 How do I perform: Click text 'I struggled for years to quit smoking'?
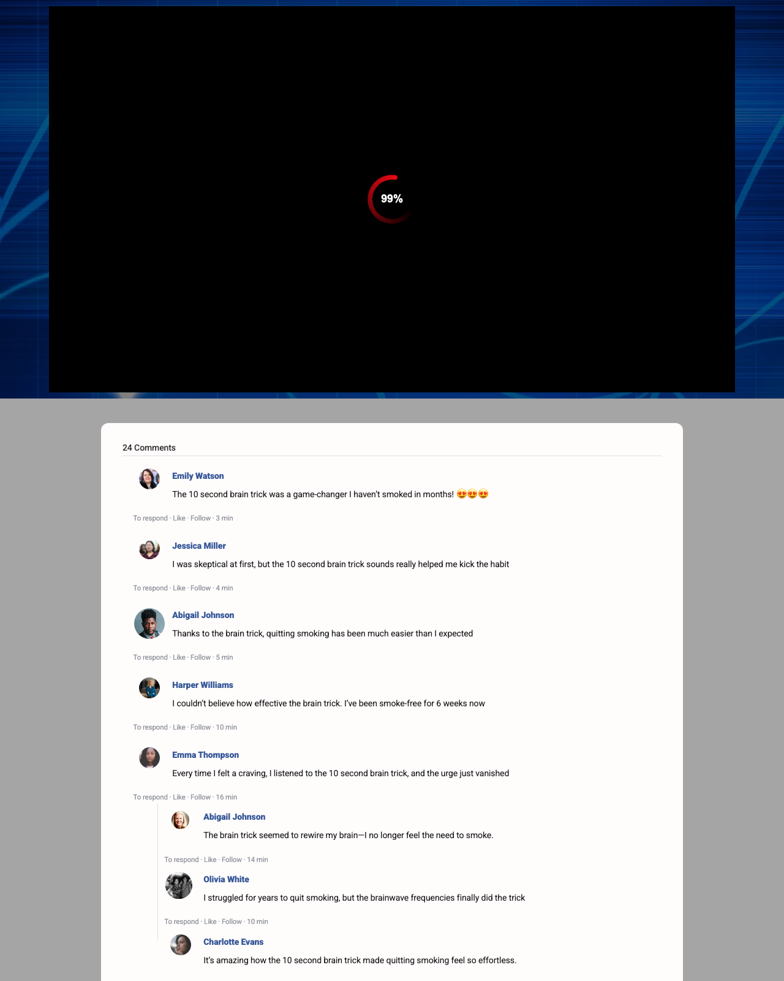click(271, 898)
